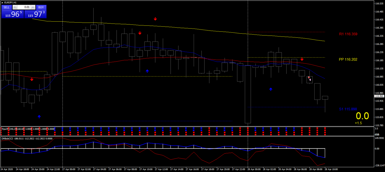Click the large yellow 0.0 readout
The image size is (385, 172).
(362, 116)
